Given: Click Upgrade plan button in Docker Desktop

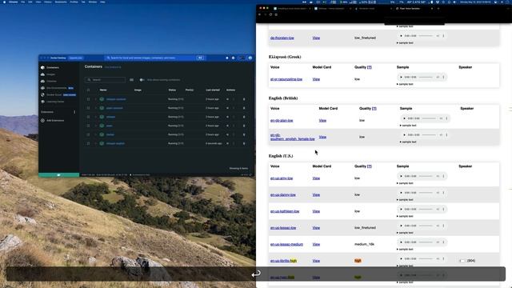Looking at the screenshot, I should 76,58.
